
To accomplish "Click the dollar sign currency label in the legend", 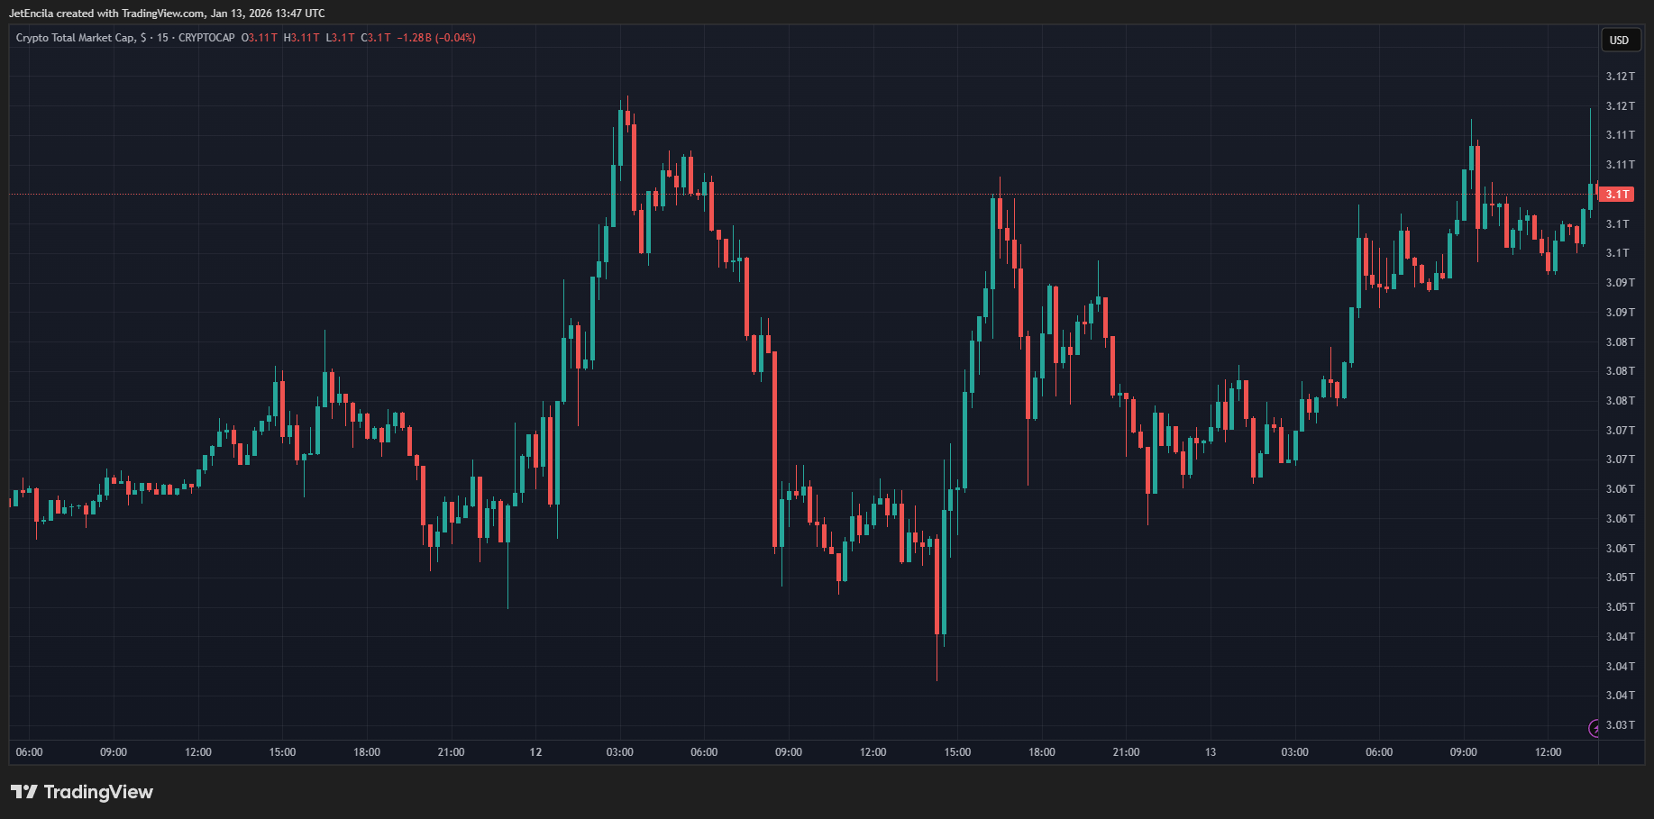I will [x=144, y=38].
